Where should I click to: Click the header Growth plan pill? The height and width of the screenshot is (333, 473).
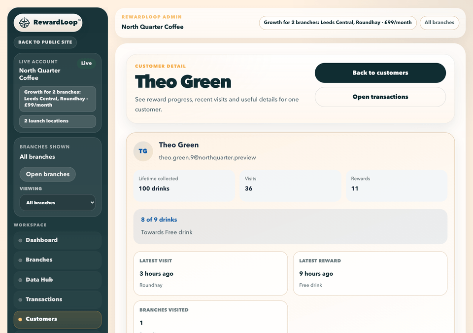coord(338,23)
